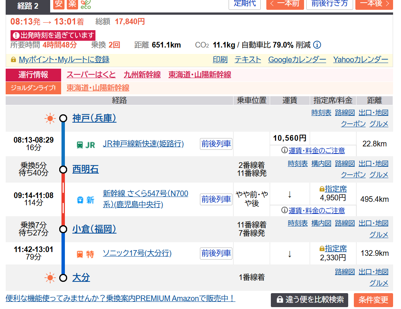Click the sun weather icon beside 神戸(兵庫)

coord(50,118)
